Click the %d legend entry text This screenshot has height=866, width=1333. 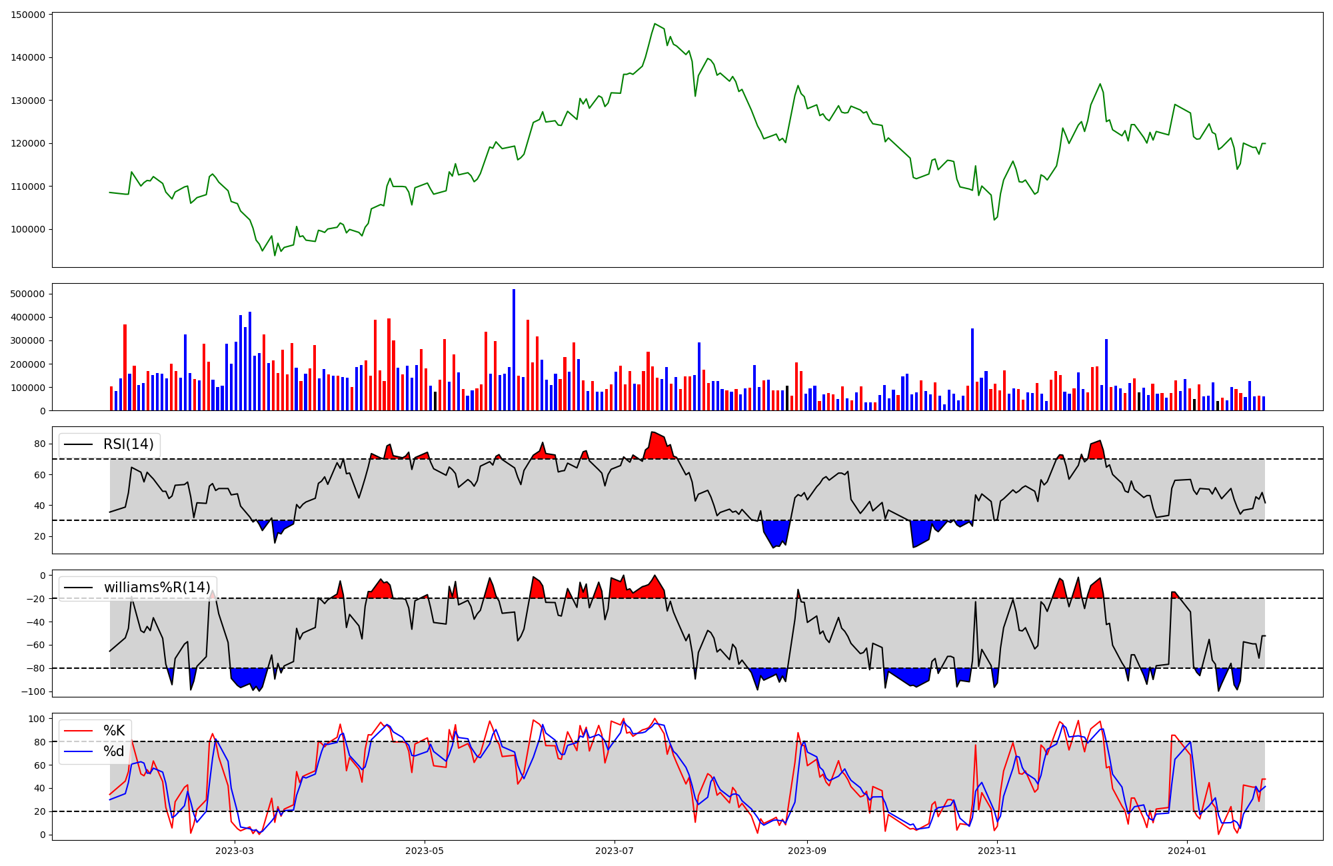[114, 751]
